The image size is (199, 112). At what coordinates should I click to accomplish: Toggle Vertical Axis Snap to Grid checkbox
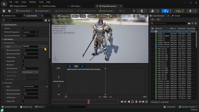pos(23,101)
